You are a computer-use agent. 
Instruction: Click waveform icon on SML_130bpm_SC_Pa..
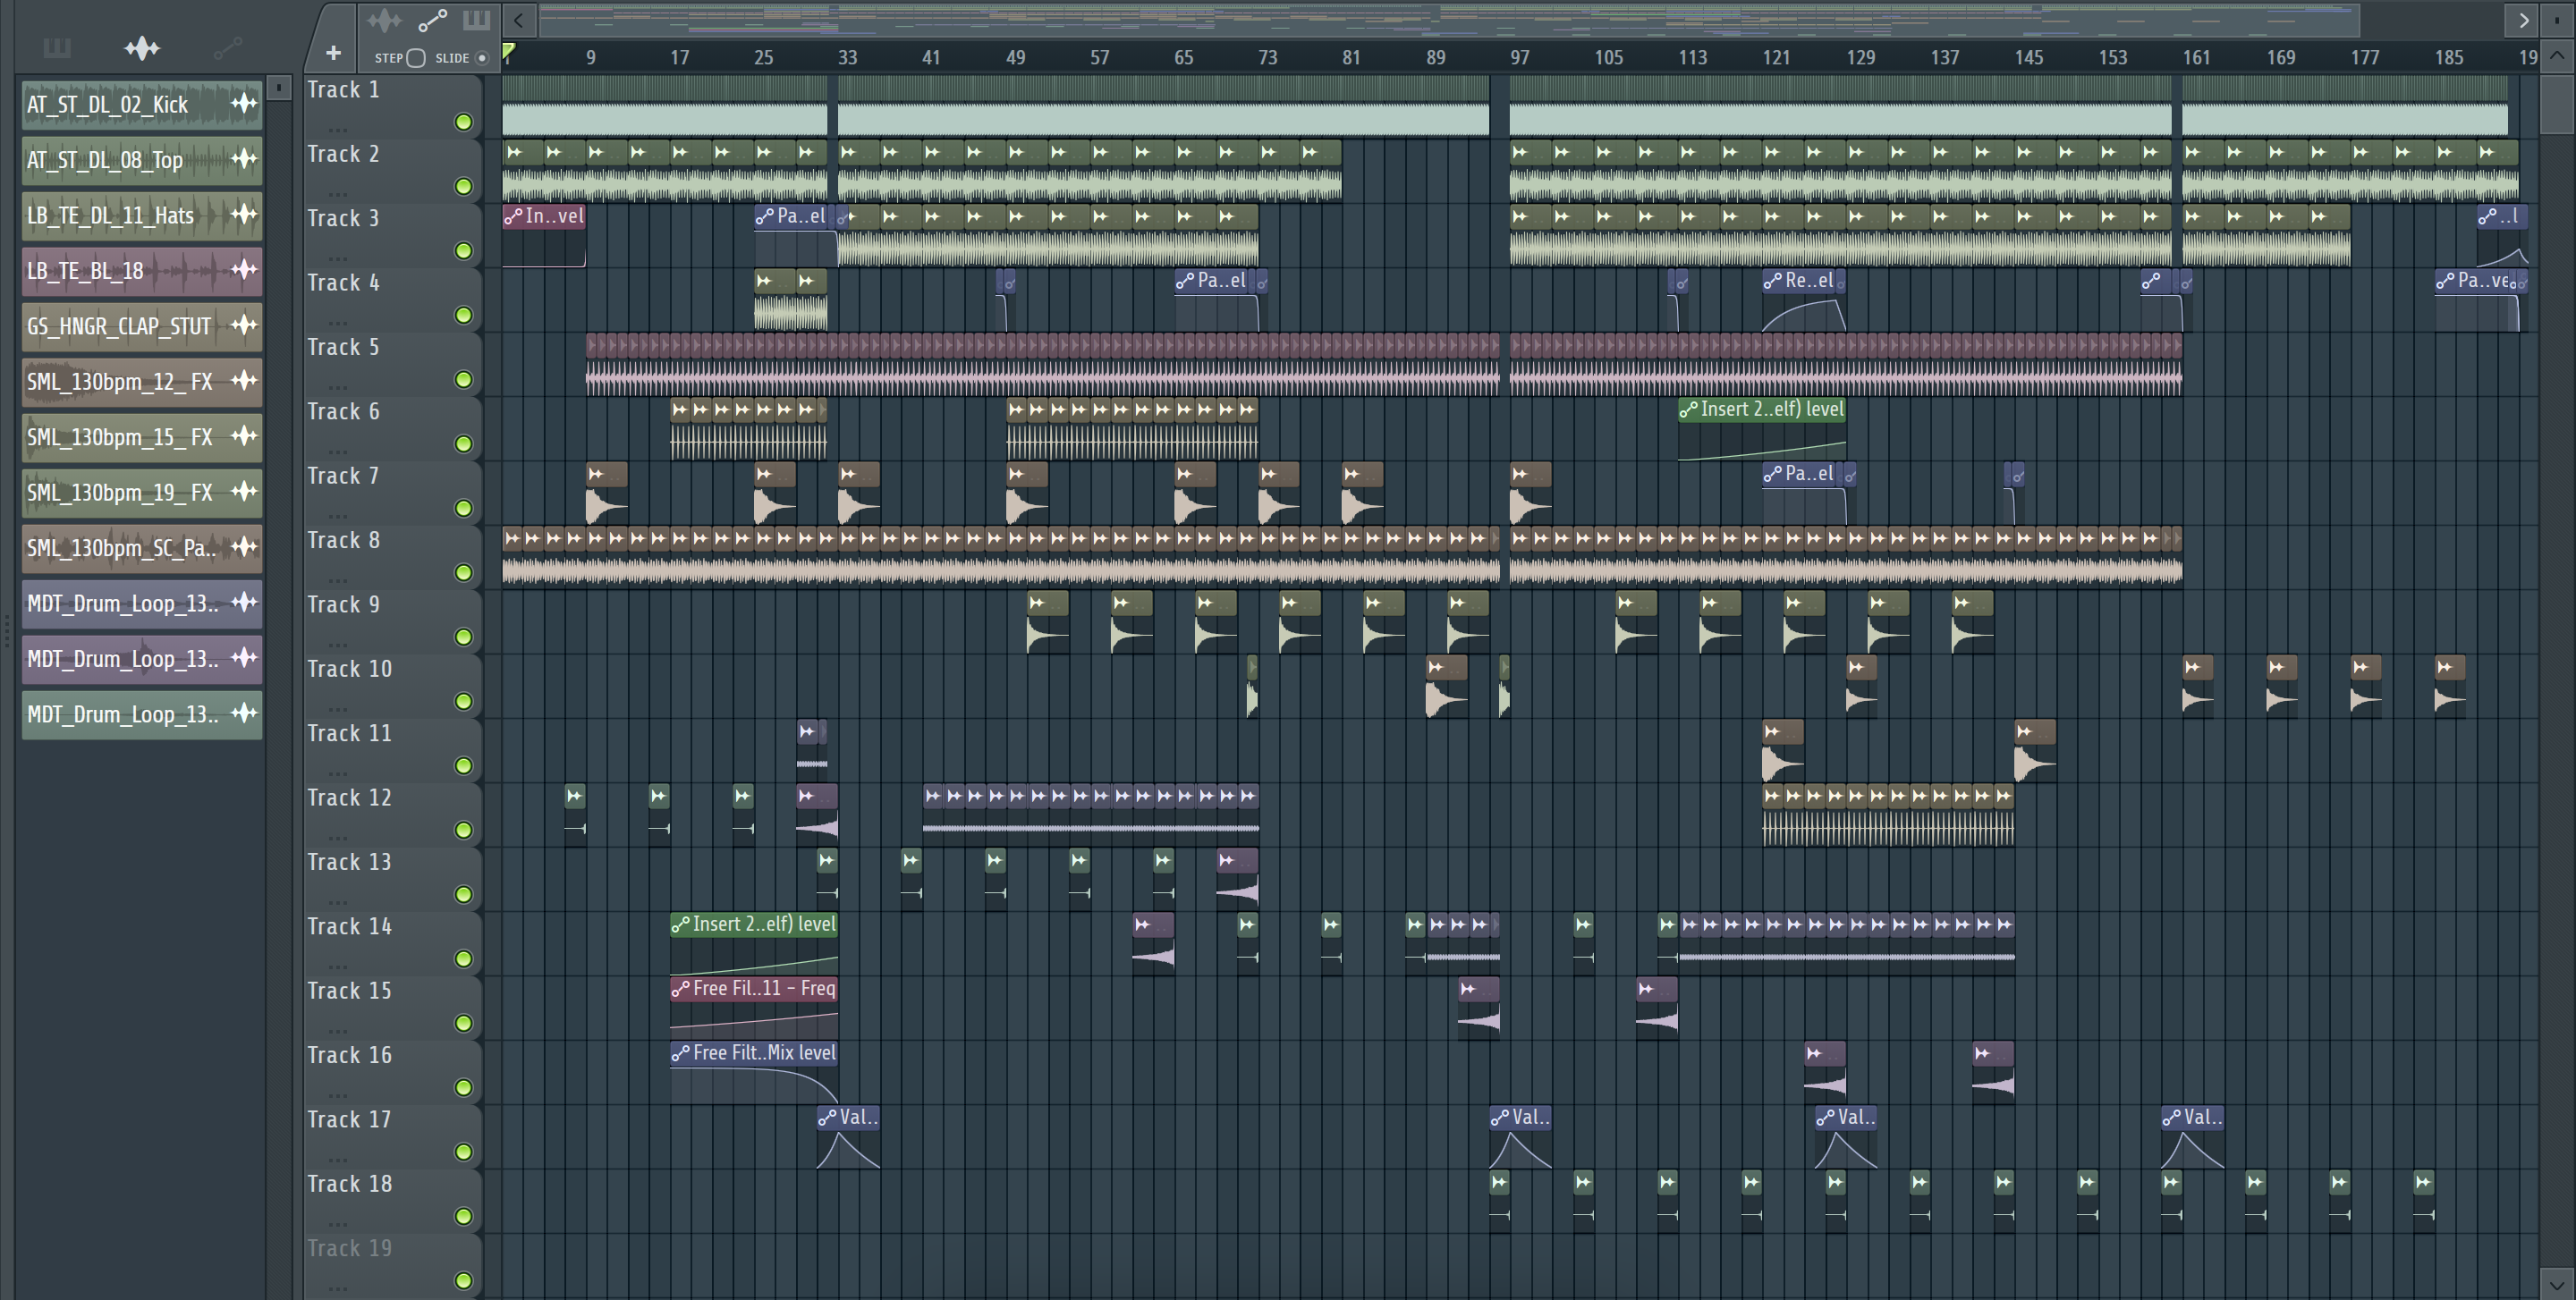tap(244, 546)
